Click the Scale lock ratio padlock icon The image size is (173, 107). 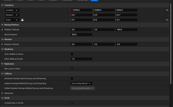tap(22, 20)
